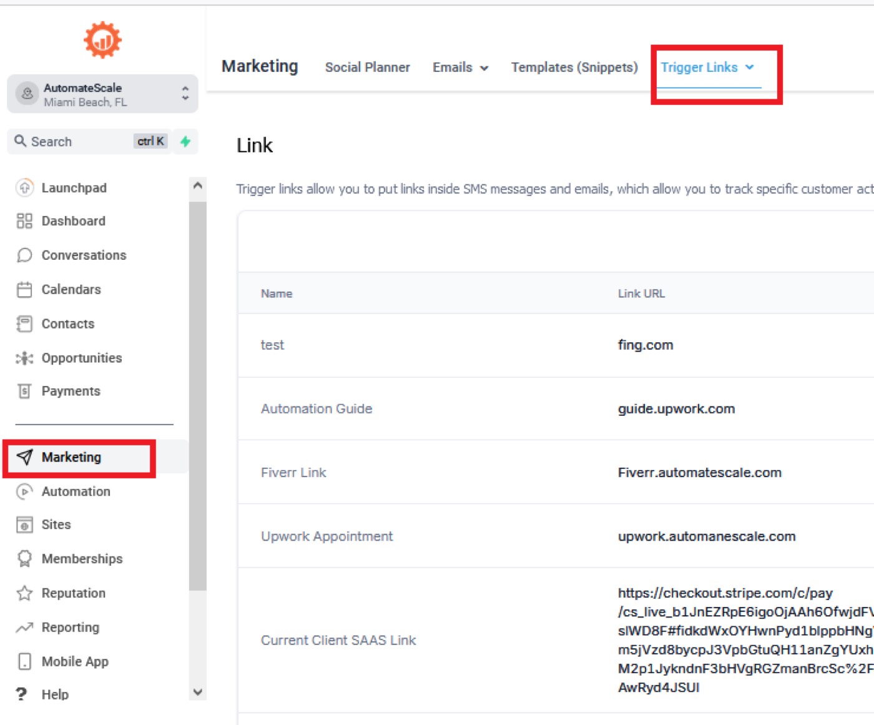Click the sidebar scroll down arrow

(x=198, y=692)
